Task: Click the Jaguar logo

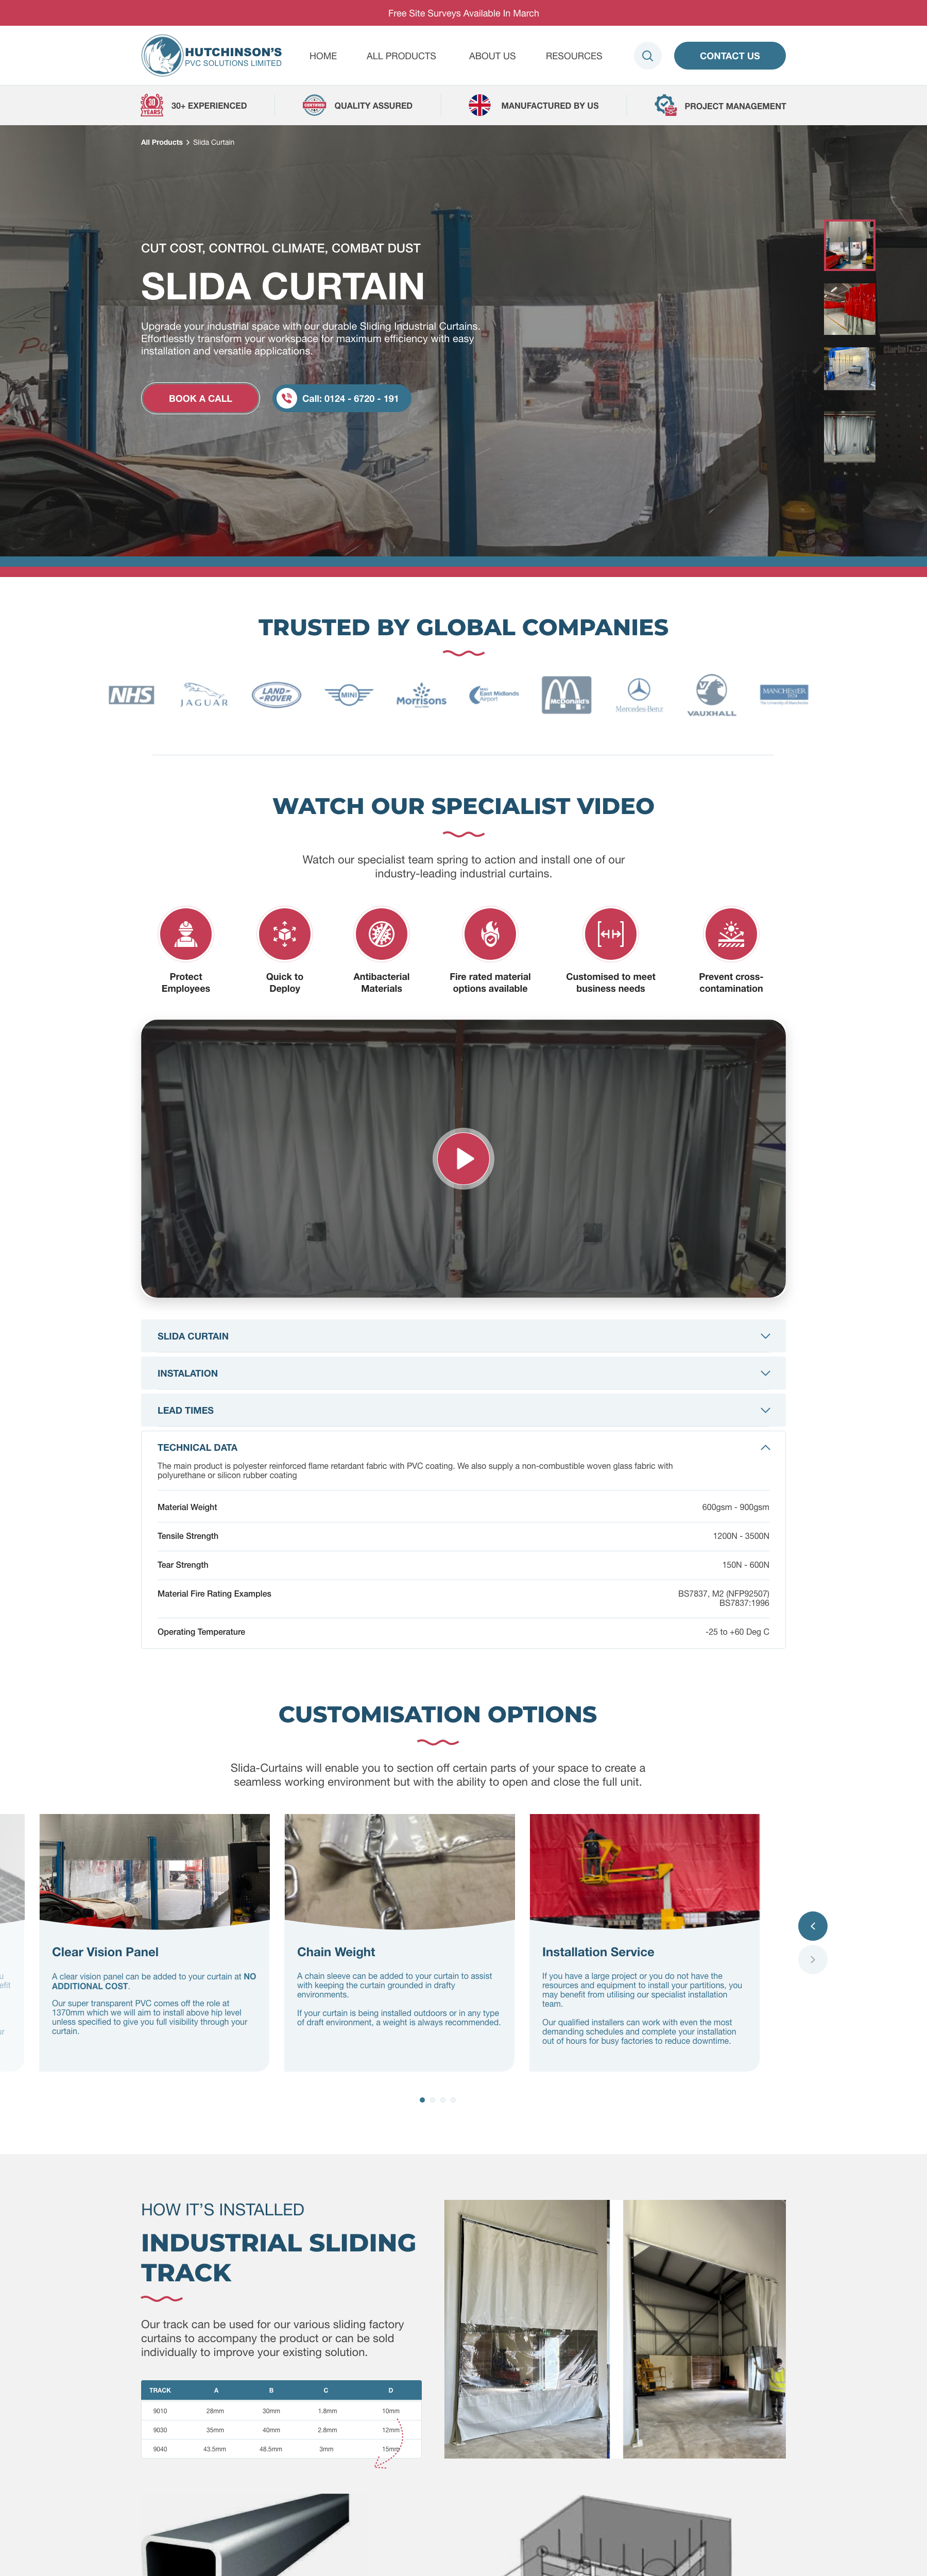Action: pos(204,695)
